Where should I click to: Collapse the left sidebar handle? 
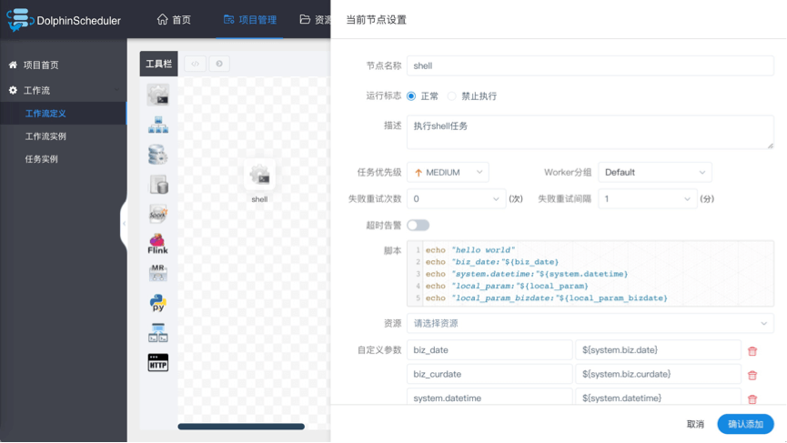pos(124,223)
